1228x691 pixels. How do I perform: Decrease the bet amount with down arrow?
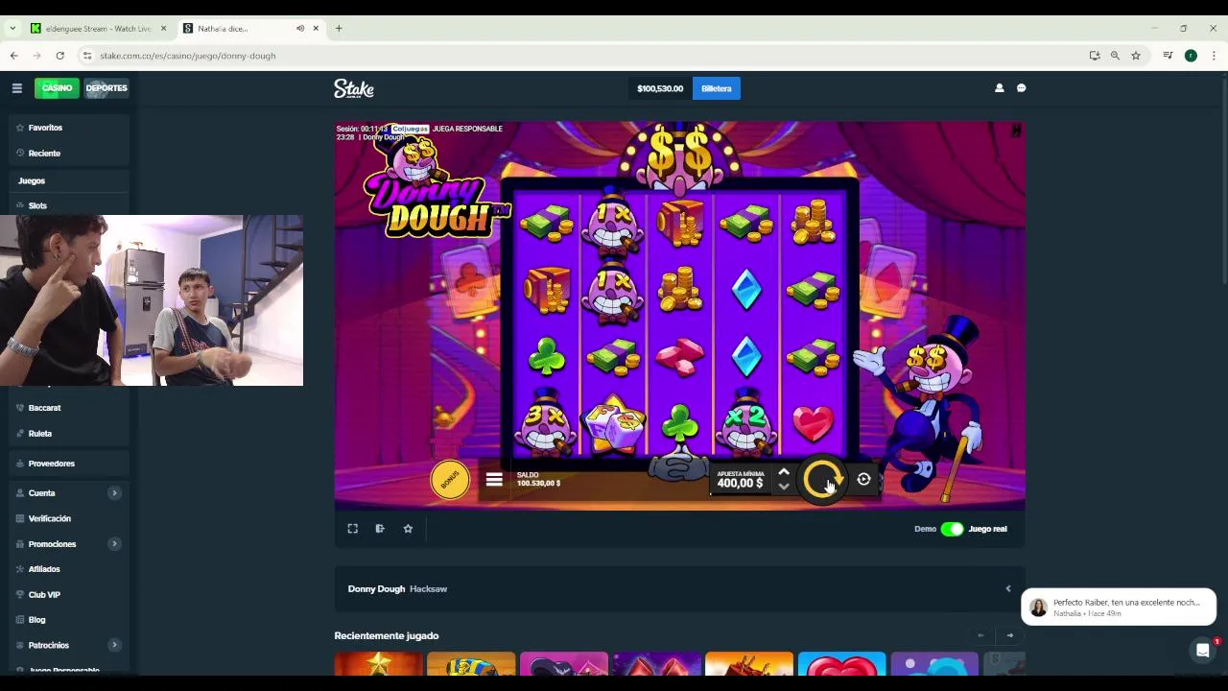(x=784, y=487)
